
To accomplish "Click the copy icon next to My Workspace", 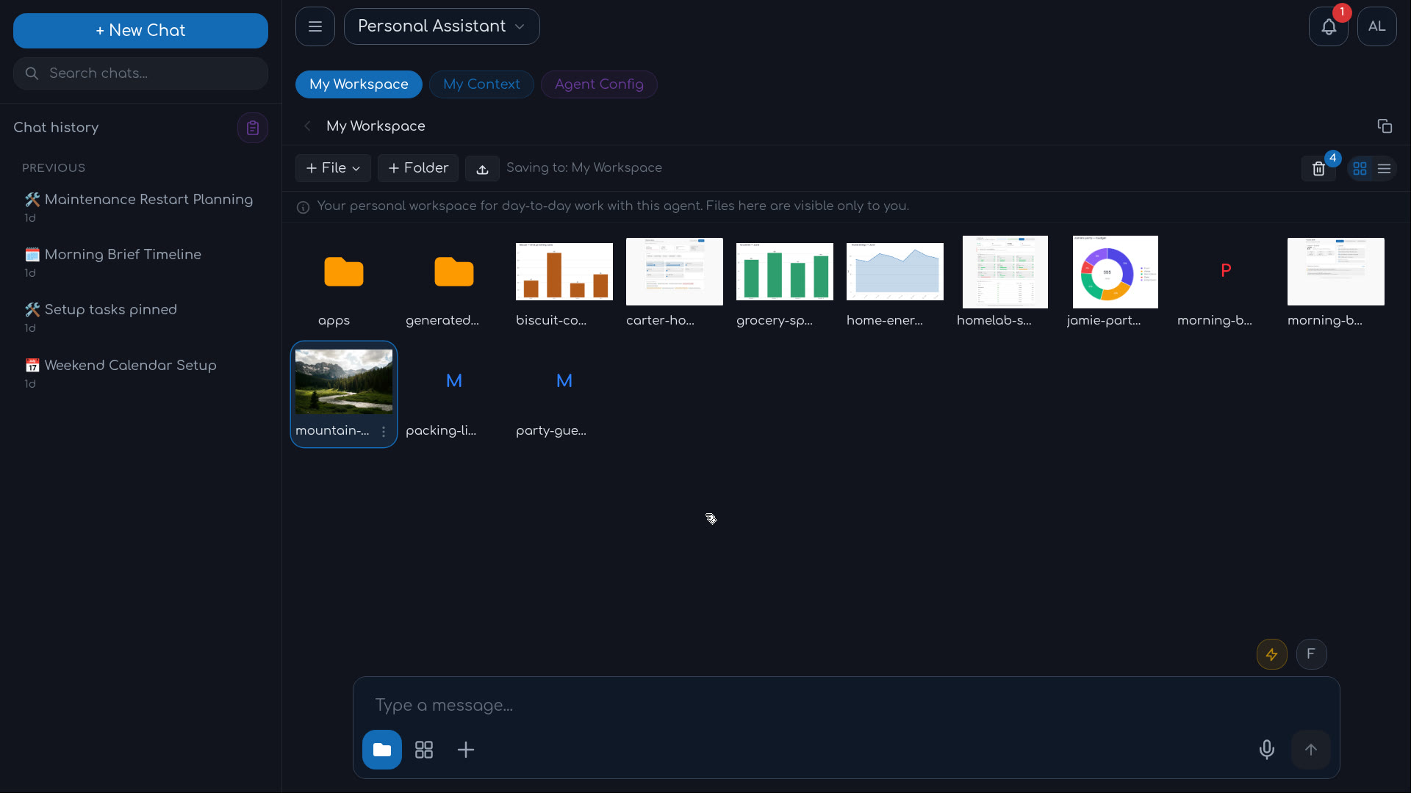I will [1385, 126].
